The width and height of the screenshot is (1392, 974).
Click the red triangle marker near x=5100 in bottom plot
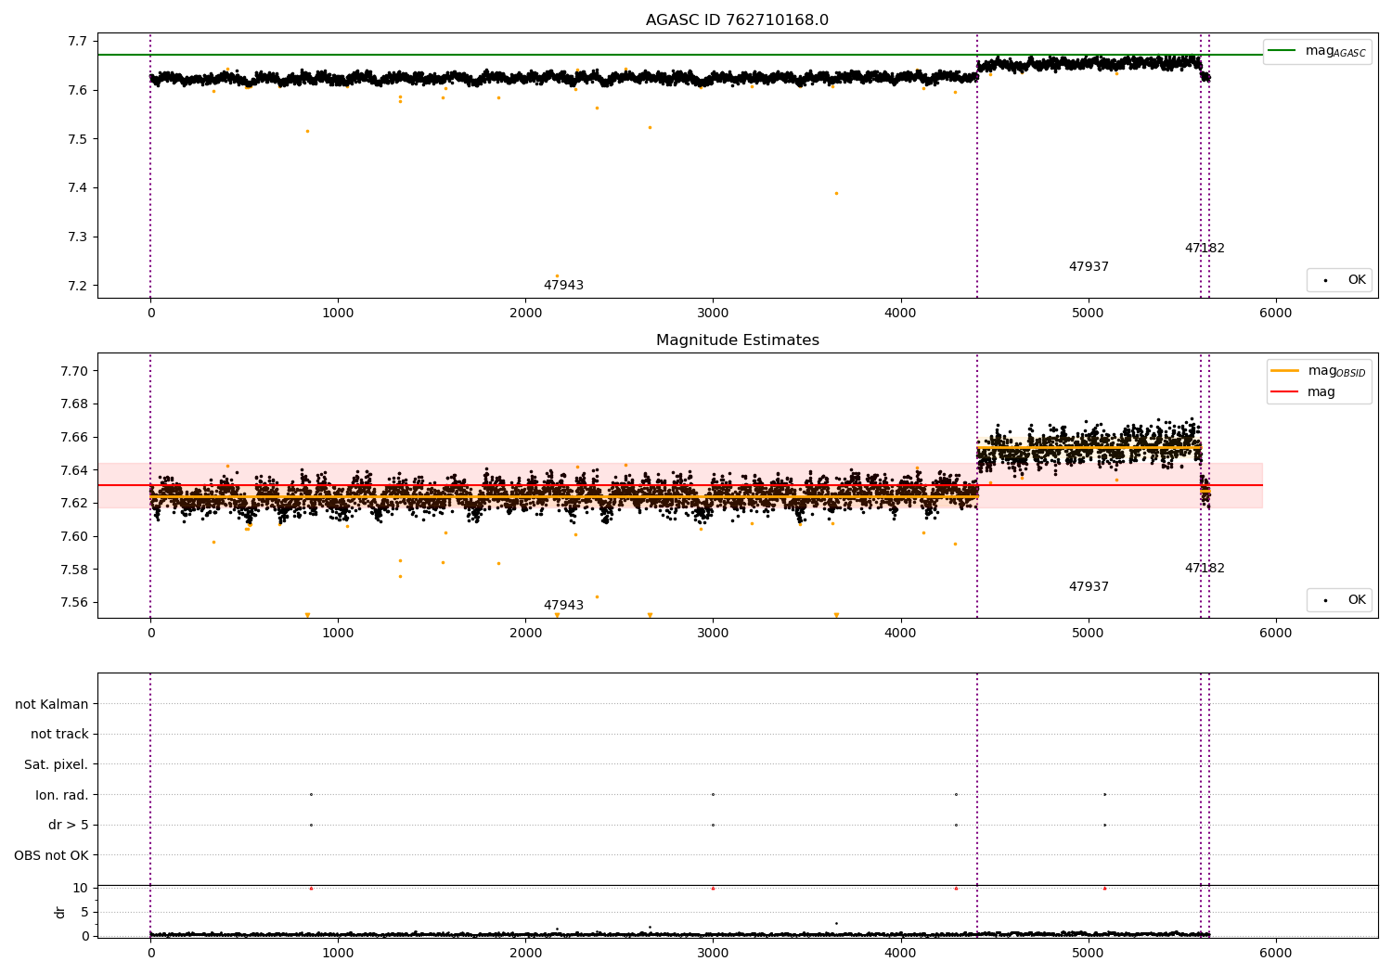click(x=1104, y=888)
